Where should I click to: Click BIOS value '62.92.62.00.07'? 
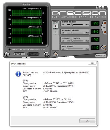(x=51, y=108)
